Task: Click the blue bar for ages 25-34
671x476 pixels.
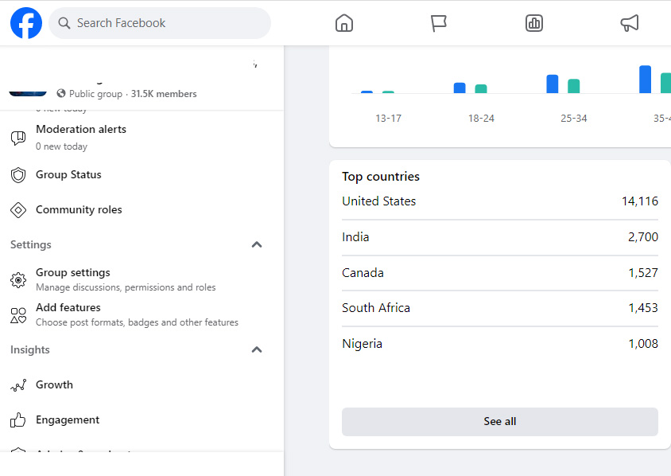Action: pos(553,84)
